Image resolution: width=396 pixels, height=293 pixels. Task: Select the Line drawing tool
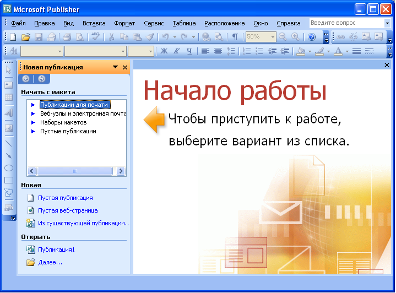point(9,143)
